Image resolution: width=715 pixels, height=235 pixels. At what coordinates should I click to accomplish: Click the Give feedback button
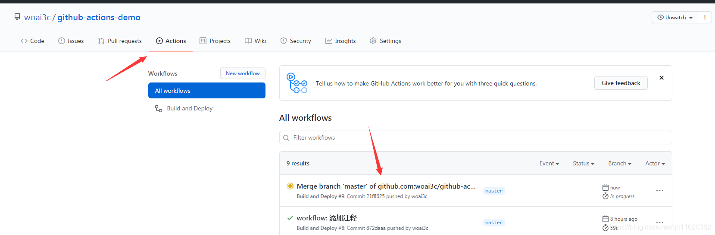[621, 83]
